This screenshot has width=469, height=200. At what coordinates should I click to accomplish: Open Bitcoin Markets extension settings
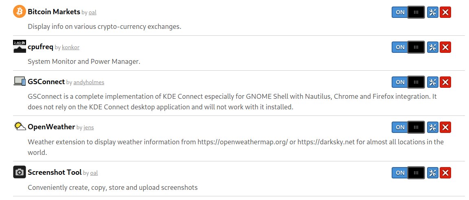(432, 12)
